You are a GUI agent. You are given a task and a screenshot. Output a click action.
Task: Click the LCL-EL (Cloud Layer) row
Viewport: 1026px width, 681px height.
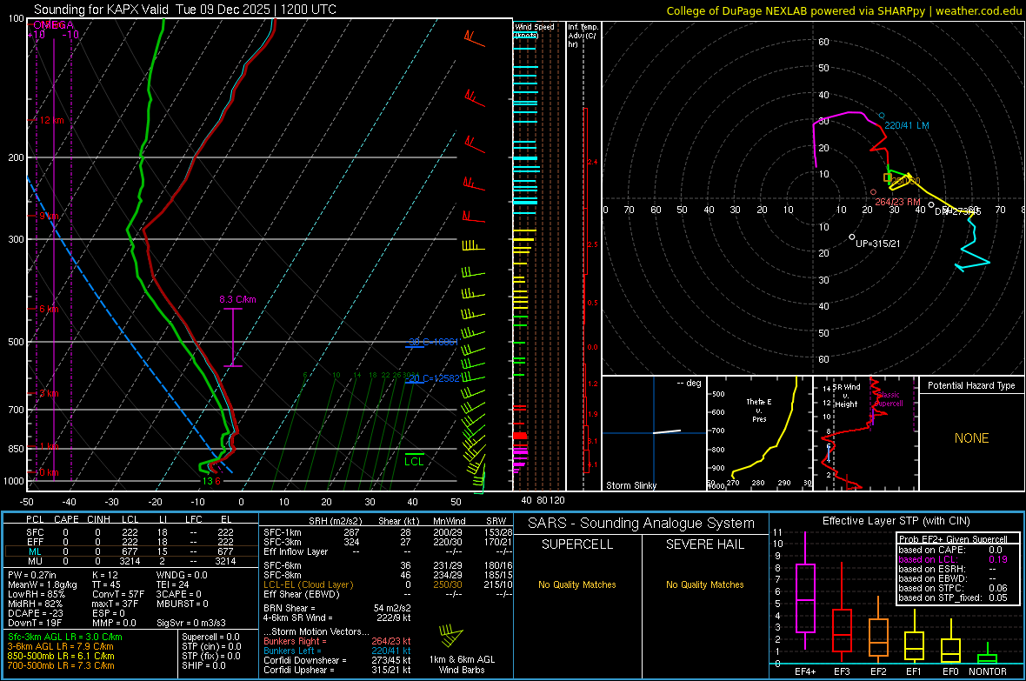coord(388,584)
